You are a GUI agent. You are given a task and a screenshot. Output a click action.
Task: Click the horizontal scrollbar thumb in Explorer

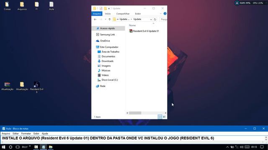[x=135, y=113]
